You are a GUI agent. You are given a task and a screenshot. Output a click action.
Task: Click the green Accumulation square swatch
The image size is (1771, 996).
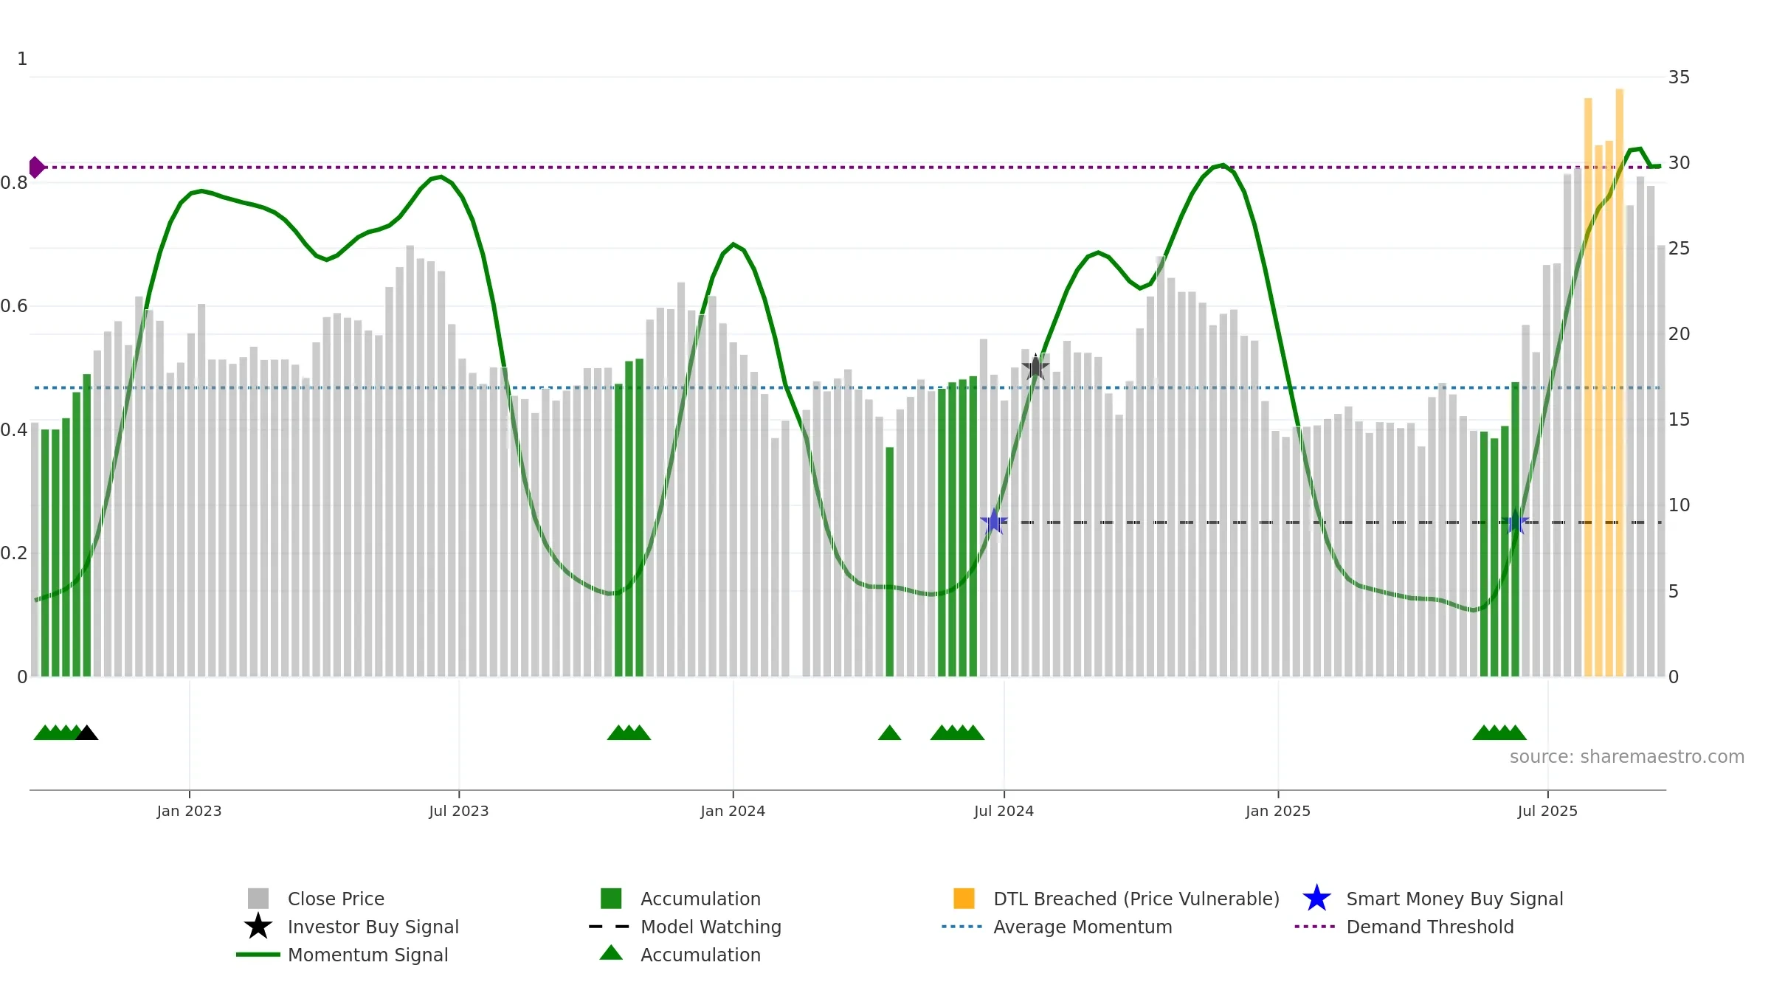[611, 899]
